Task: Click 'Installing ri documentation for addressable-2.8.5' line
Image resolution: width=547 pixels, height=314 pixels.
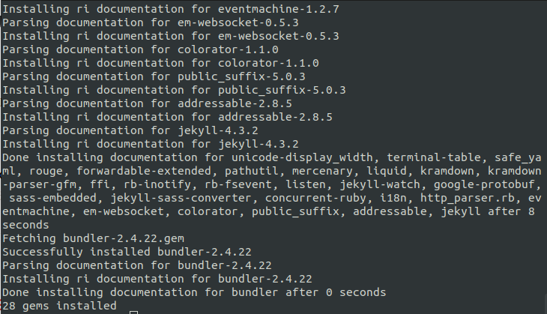Action: click(167, 117)
